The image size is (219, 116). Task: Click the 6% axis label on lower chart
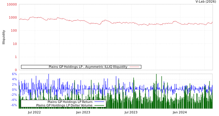[x=14, y=74]
